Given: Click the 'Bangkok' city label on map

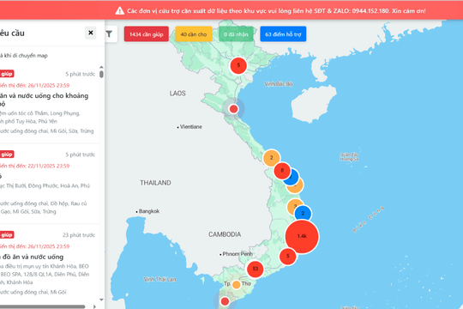Looking at the screenshot, I should [149, 211].
